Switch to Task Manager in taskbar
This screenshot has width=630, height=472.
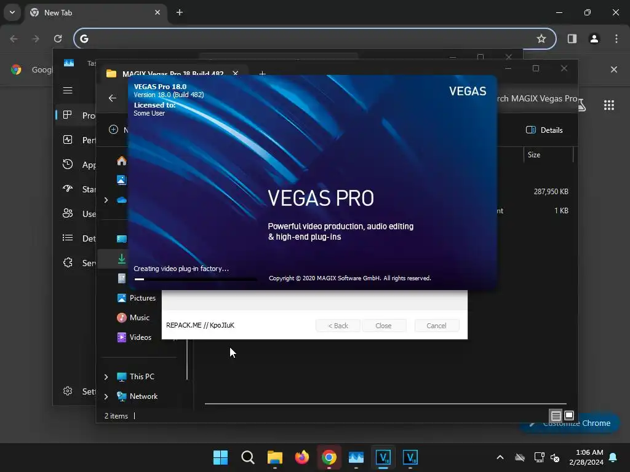(x=356, y=457)
